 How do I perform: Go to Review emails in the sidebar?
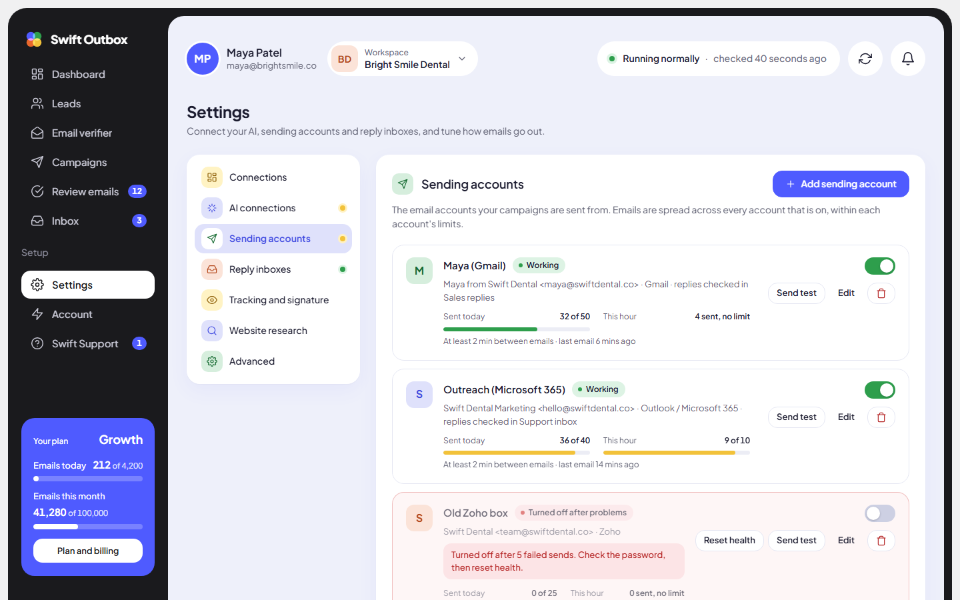[88, 191]
